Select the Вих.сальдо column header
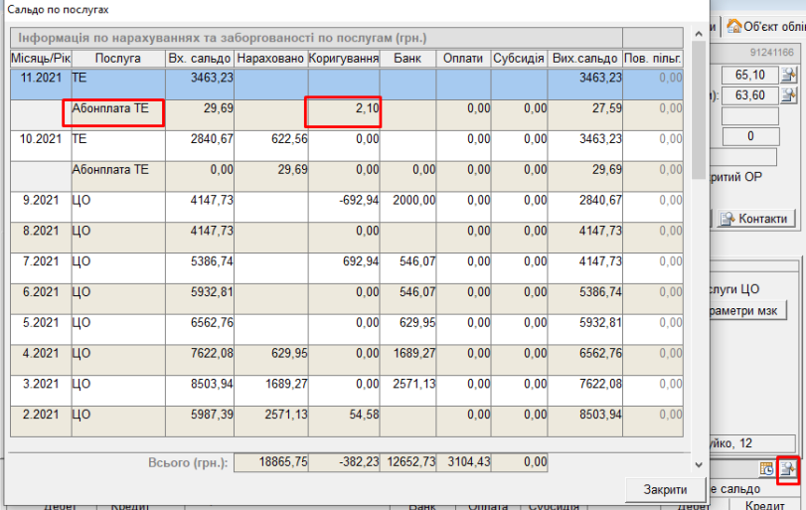Image resolution: width=806 pixels, height=510 pixels. [x=586, y=59]
